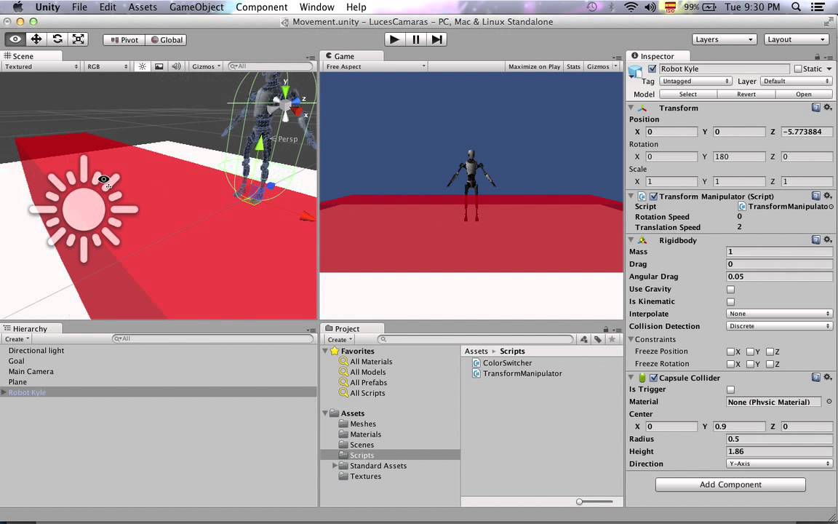Open Collision Detection Discrete dropdown
838x524 pixels.
pyautogui.click(x=779, y=326)
